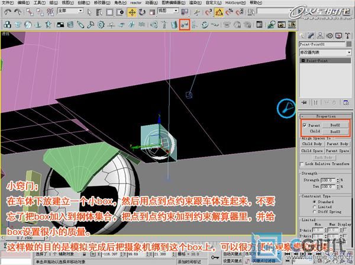The image size is (355, 265).
Task: Open the Display command panel tab
Action: pos(338,35)
